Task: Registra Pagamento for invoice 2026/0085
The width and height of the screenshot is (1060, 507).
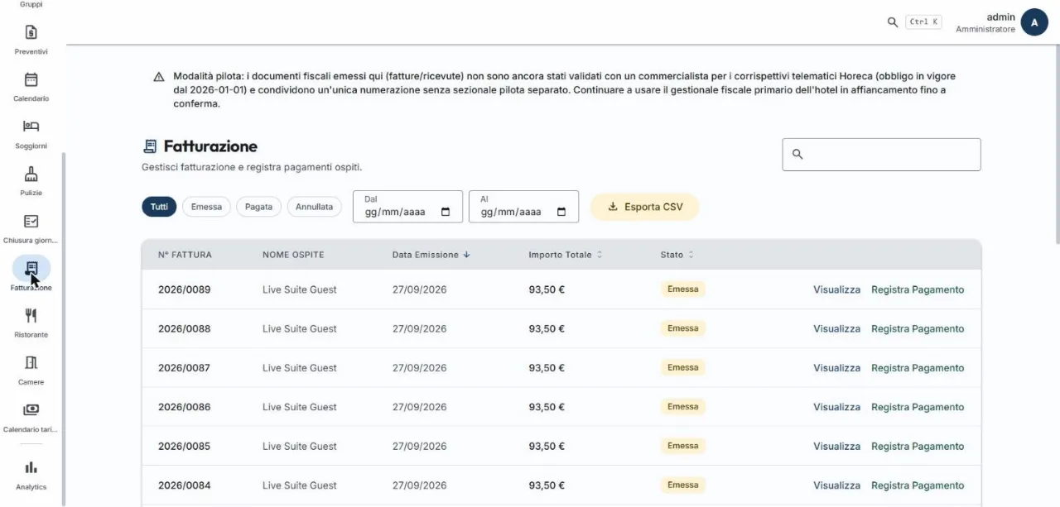Action: pyautogui.click(x=918, y=446)
